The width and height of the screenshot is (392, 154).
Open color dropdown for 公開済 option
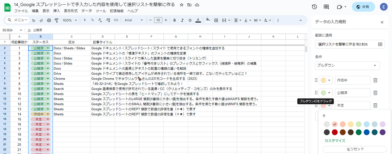(x=326, y=93)
